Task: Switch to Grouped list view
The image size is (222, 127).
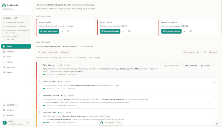Action: coord(213,52)
